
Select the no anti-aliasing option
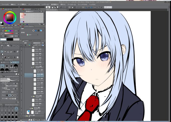point(7,95)
